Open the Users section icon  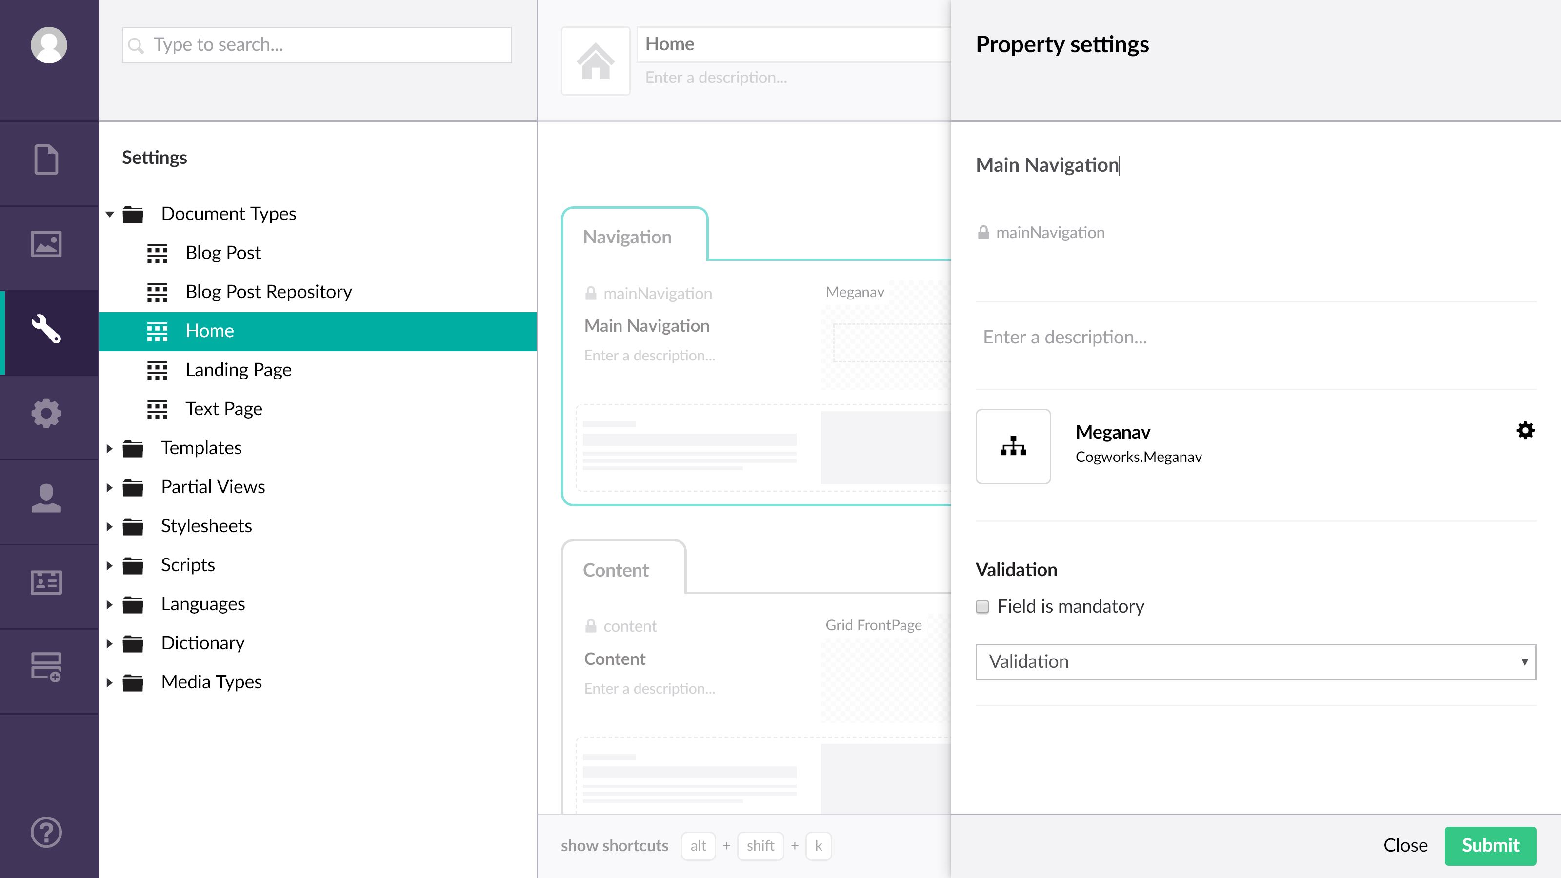(46, 498)
